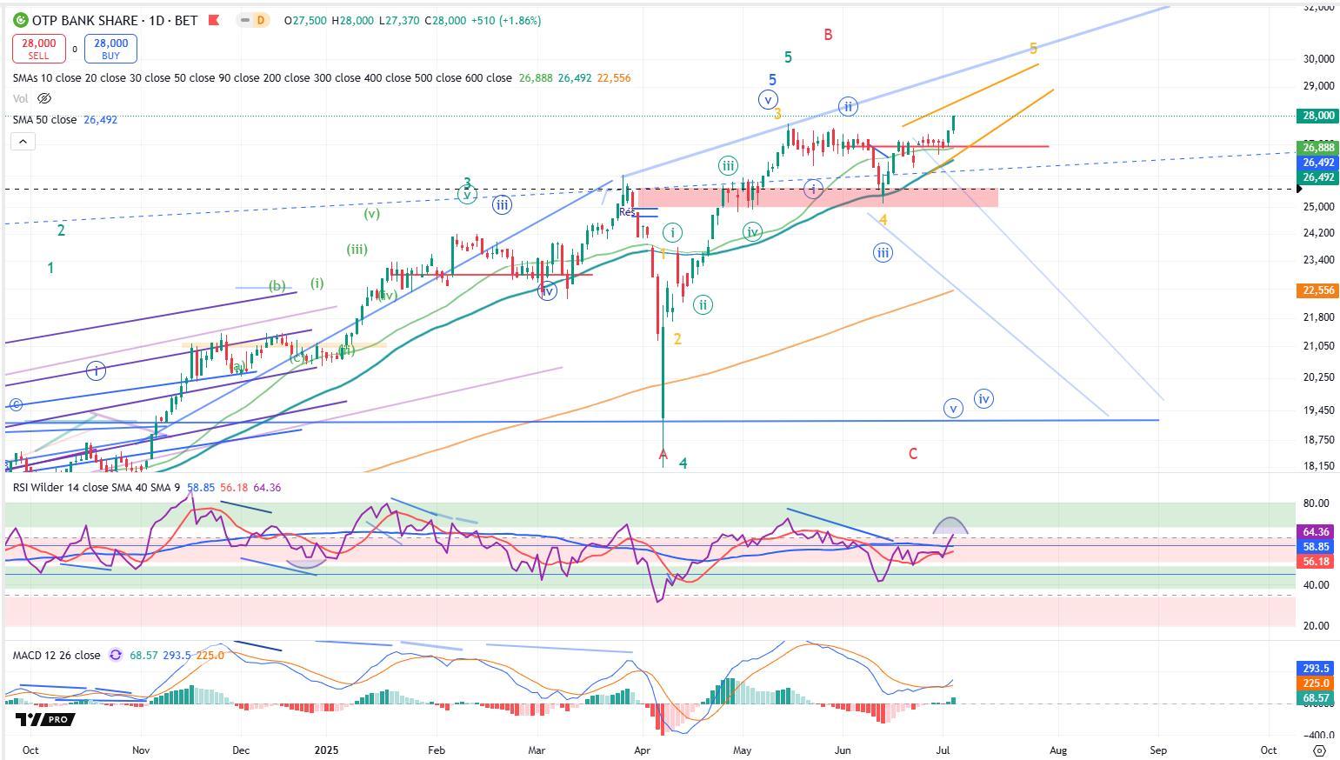Image resolution: width=1340 pixels, height=760 pixels.
Task: Click the Nov label on the time axis
Action: [x=141, y=750]
